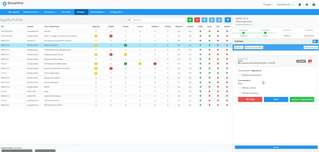Viewport: 319px width, 152px height.
Task: Expand the Administration menu
Action: (x=98, y=12)
